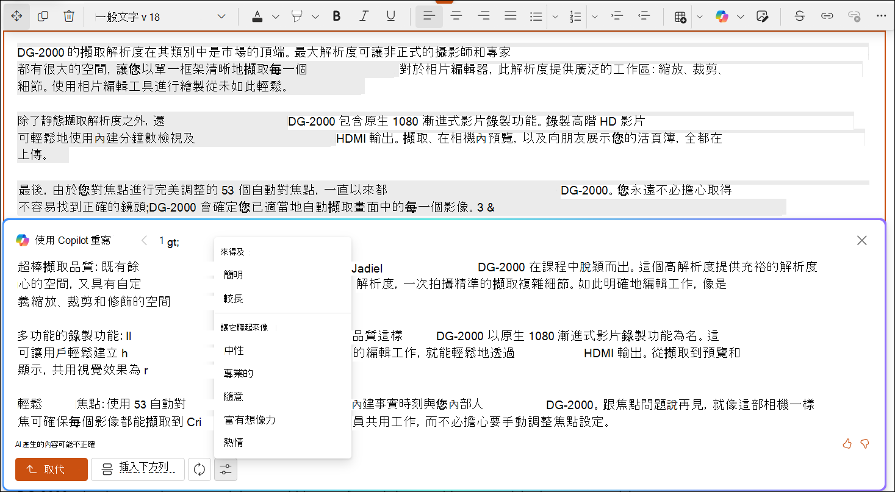Align text right
Screen dimensions: 895x492
coord(484,16)
